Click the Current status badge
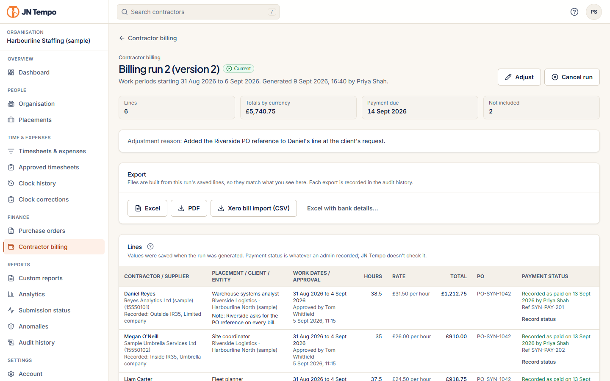 point(238,69)
